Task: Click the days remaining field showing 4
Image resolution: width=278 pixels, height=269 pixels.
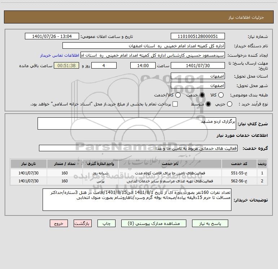Action: [104, 65]
